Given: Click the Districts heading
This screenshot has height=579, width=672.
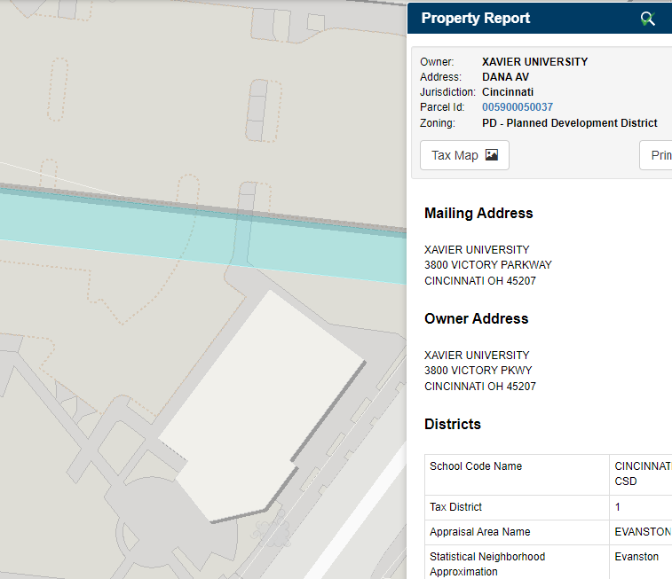Looking at the screenshot, I should (453, 424).
